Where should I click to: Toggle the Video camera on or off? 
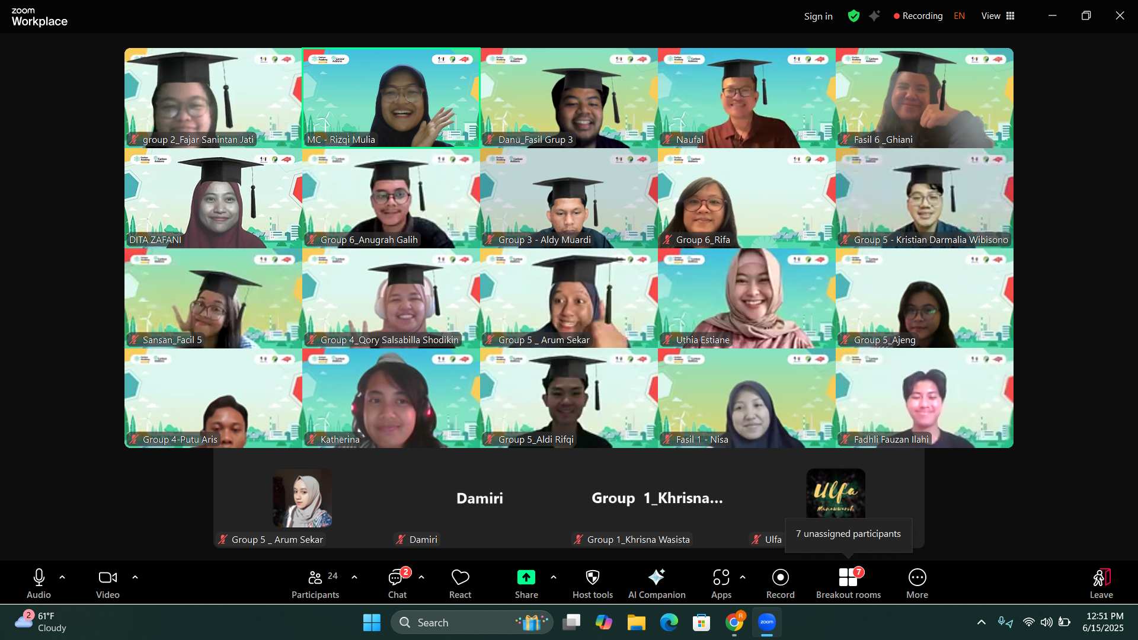point(107,584)
